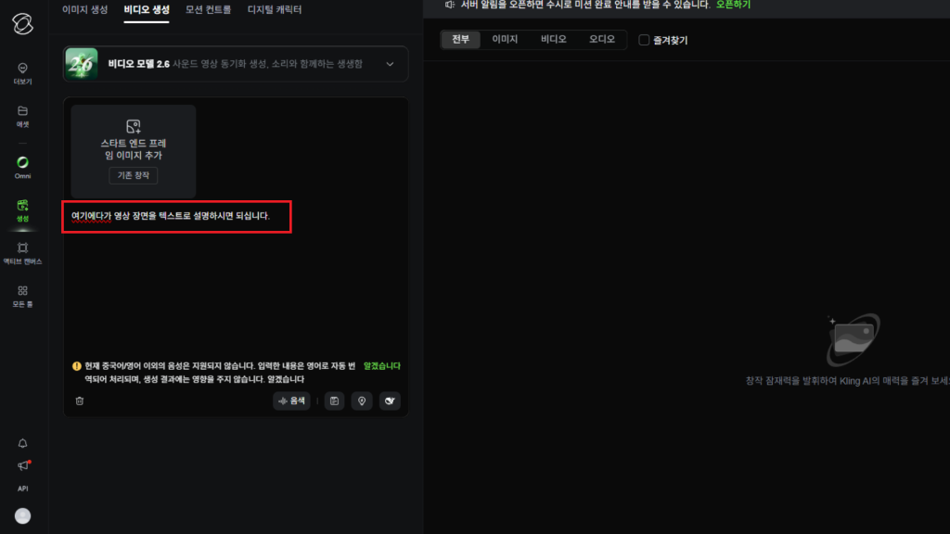Click the save icon near 음색 button
The width and height of the screenshot is (950, 534).
(x=334, y=400)
